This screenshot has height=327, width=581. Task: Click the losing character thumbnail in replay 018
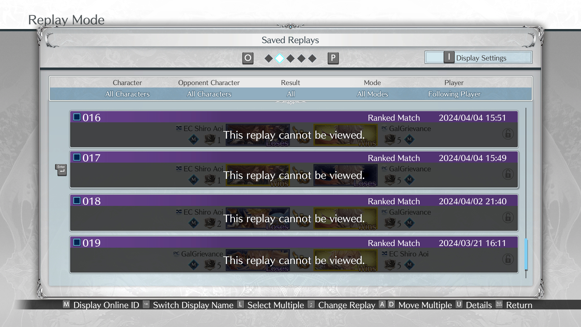tap(258, 218)
